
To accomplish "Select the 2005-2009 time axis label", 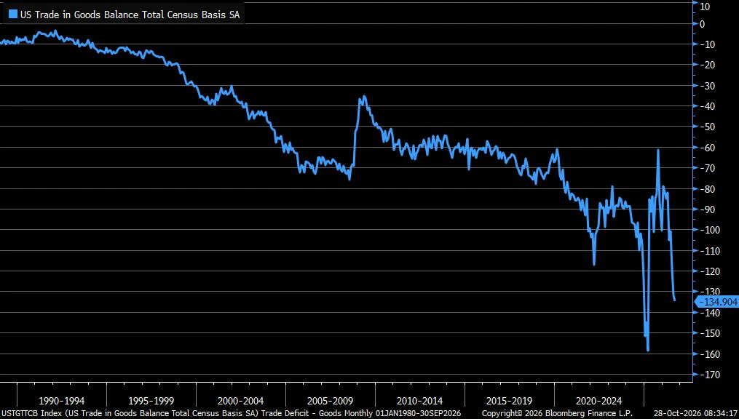I will pos(331,401).
